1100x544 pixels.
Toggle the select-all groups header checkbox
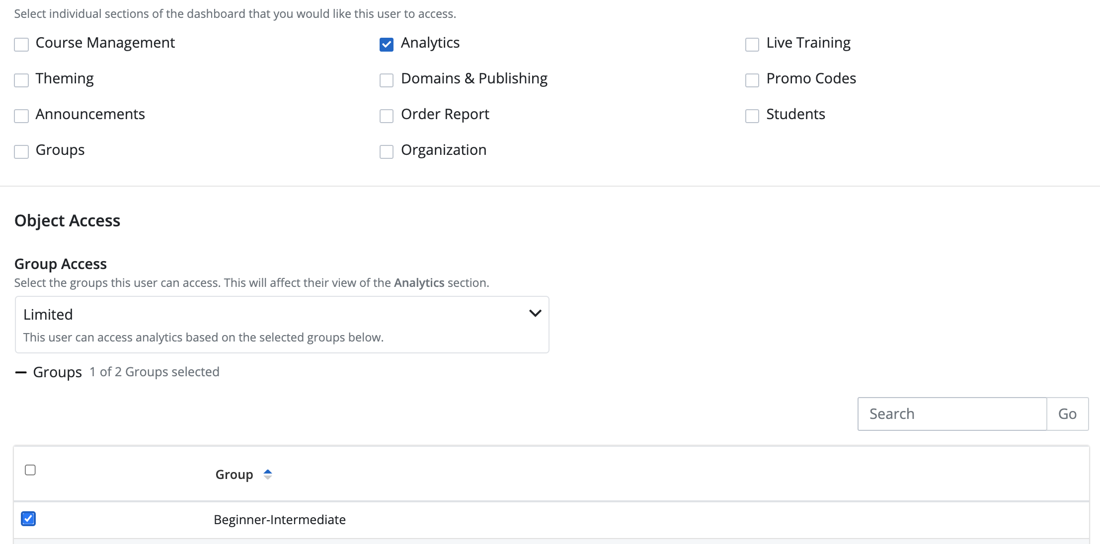(x=30, y=470)
